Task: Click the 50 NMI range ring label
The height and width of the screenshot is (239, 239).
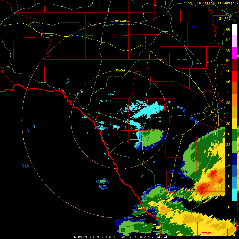Action: [120, 70]
